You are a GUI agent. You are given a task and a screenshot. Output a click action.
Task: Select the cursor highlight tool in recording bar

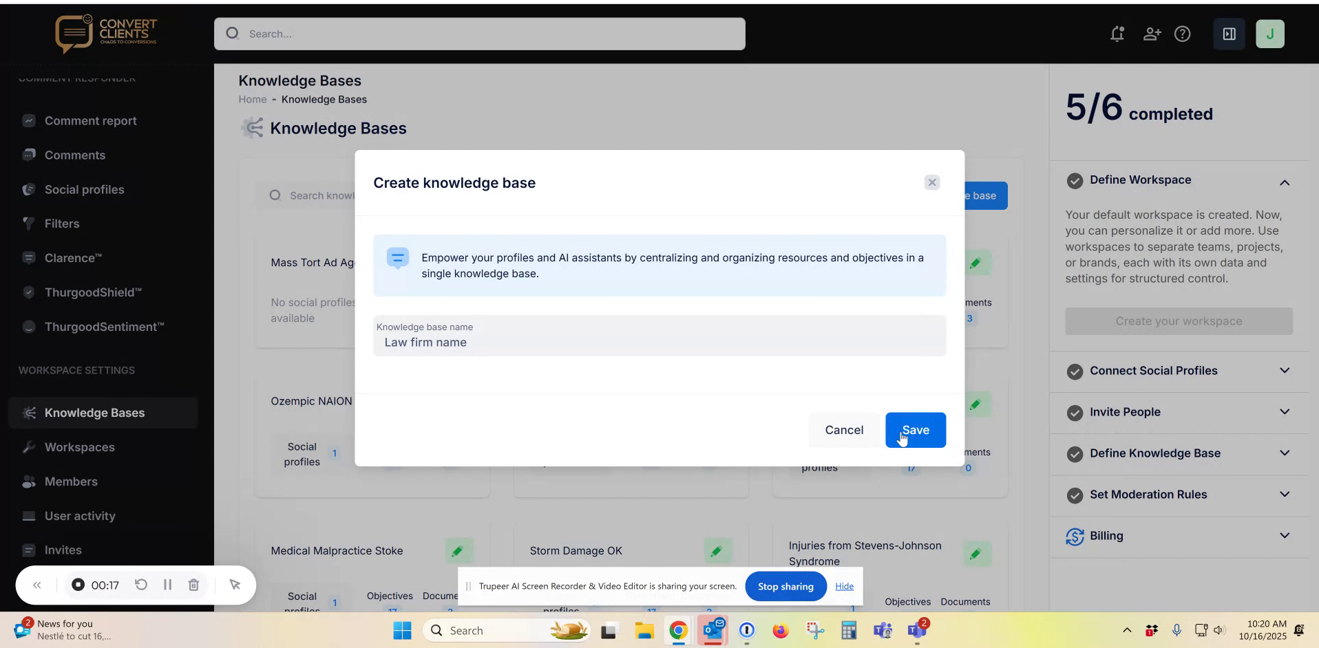235,585
